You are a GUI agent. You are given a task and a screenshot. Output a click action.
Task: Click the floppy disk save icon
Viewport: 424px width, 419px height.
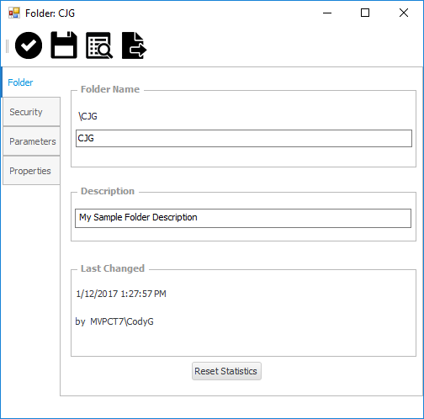pos(64,45)
